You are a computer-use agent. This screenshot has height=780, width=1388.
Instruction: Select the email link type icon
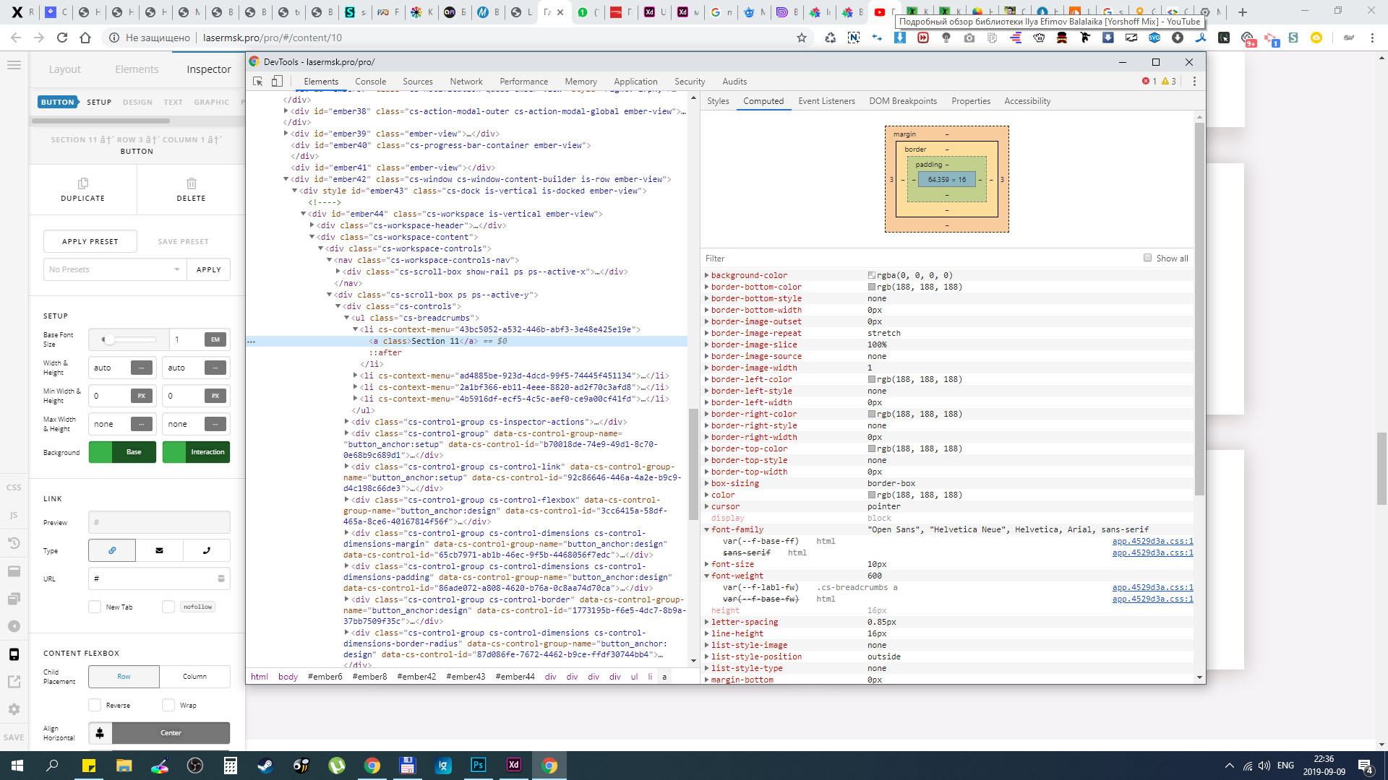159,550
